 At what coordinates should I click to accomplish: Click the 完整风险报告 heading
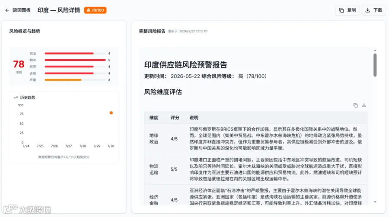152,31
